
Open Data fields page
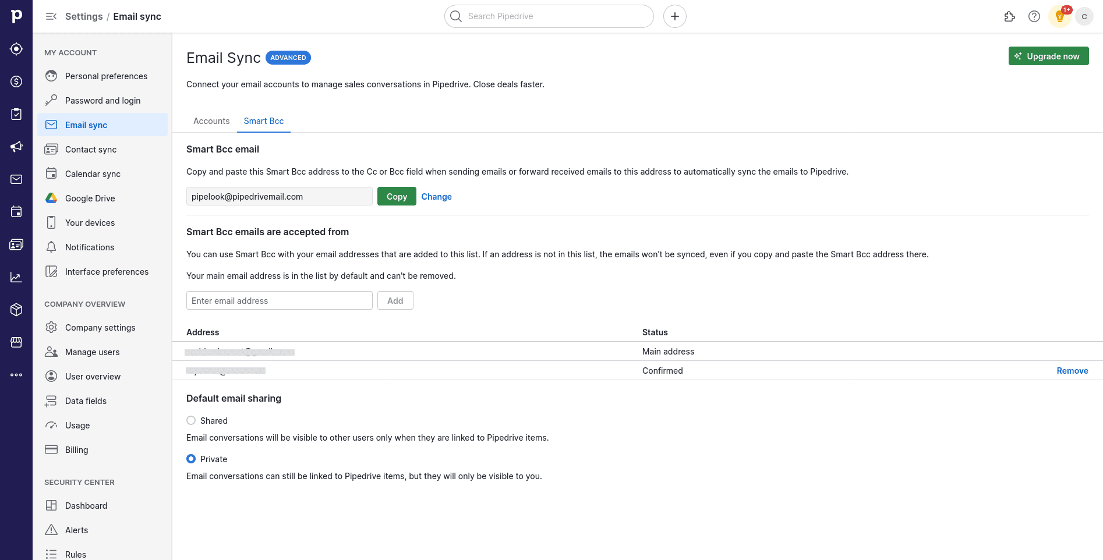point(102,401)
